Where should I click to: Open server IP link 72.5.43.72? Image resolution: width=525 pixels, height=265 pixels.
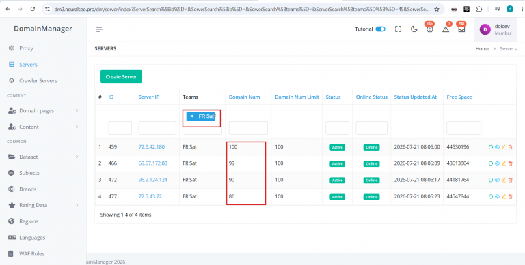tap(150, 196)
